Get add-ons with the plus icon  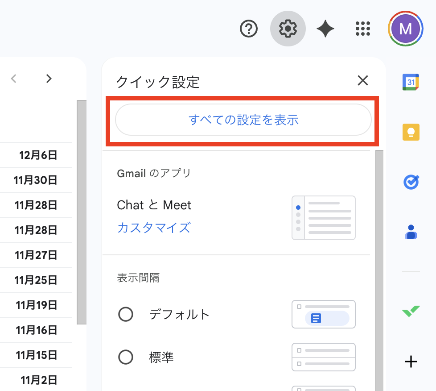coord(411,361)
